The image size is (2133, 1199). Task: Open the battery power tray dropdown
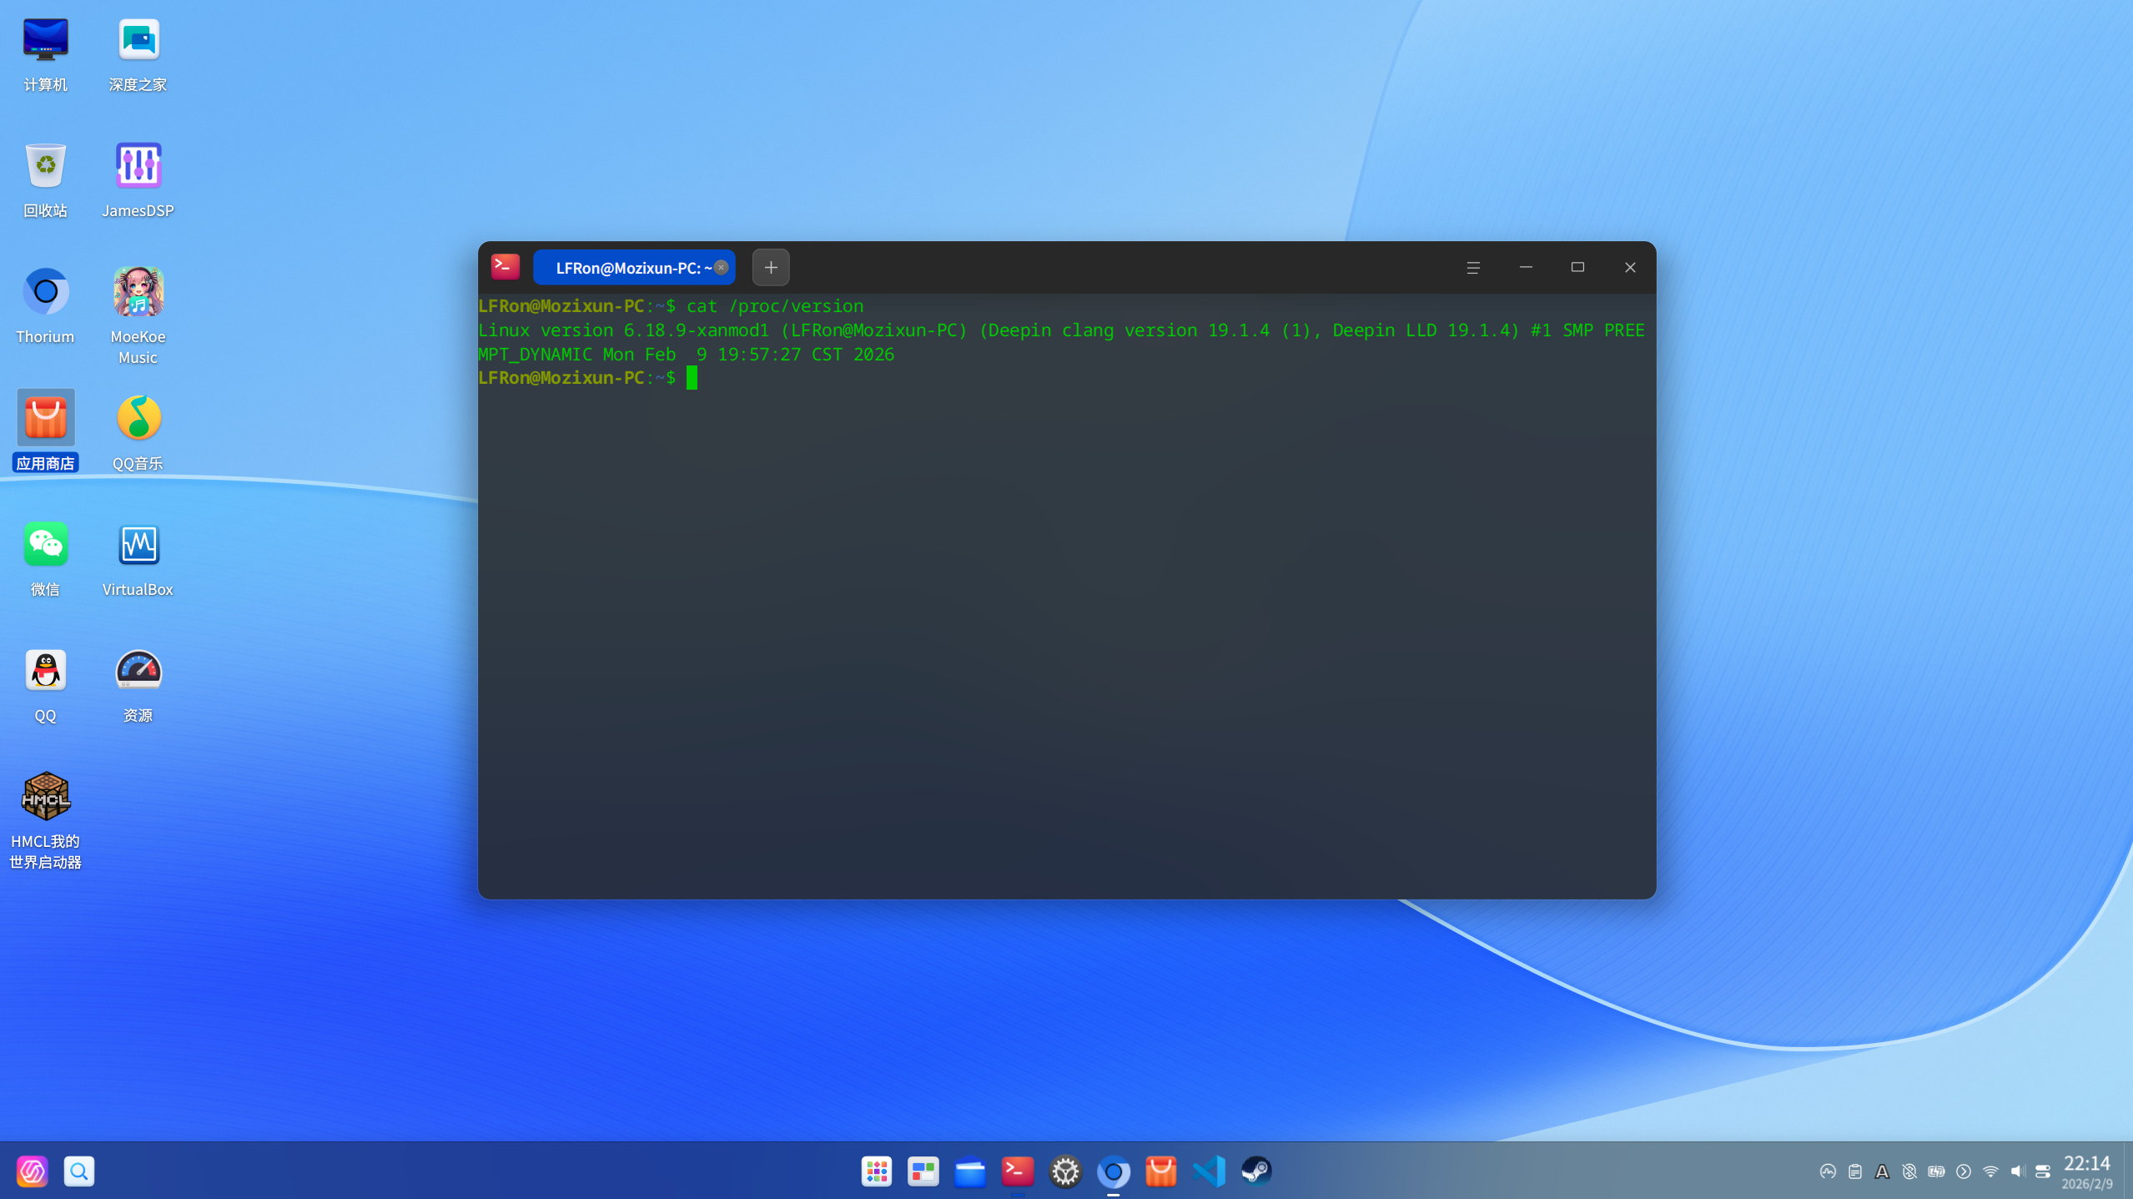click(1936, 1171)
